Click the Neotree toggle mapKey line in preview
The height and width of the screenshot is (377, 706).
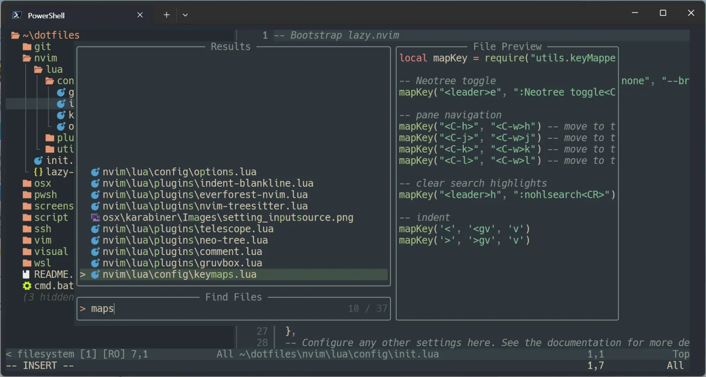coord(507,92)
